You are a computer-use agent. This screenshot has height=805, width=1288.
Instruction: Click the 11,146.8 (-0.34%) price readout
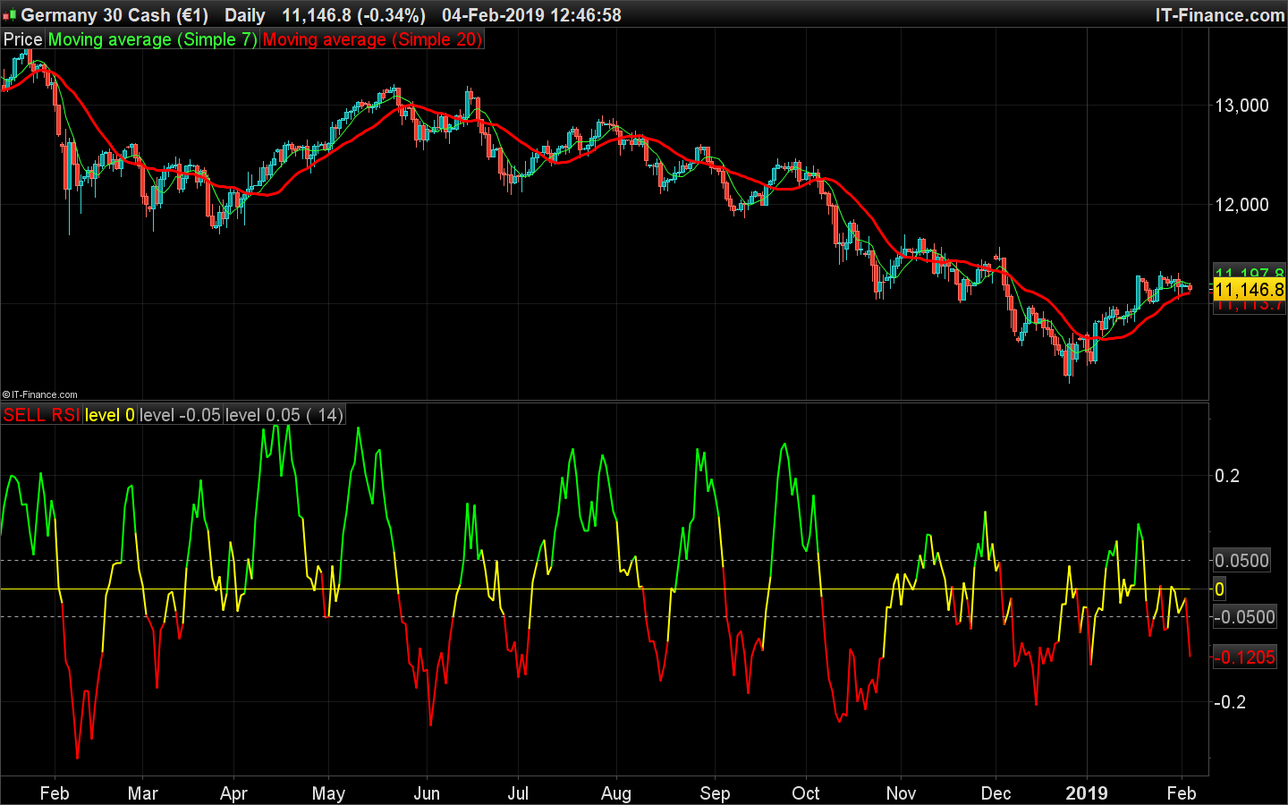pyautogui.click(x=353, y=15)
